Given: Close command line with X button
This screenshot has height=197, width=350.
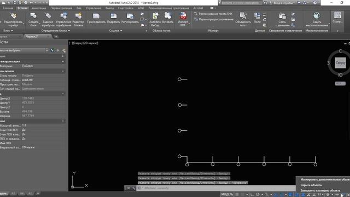Looking at the screenshot, I should (129, 188).
